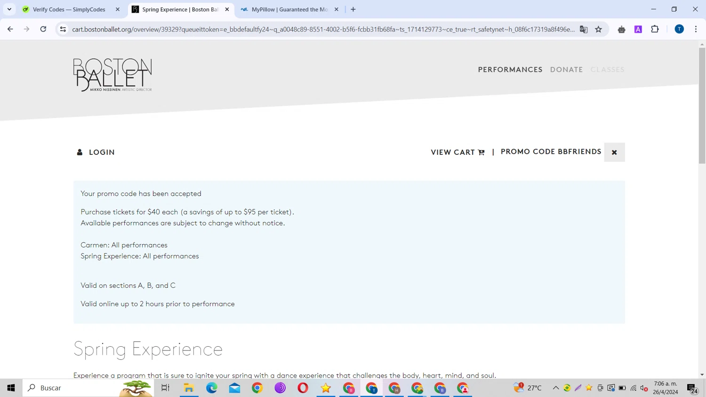
Task: Click the 'Your promo code has been accepted' text
Action: point(141,194)
